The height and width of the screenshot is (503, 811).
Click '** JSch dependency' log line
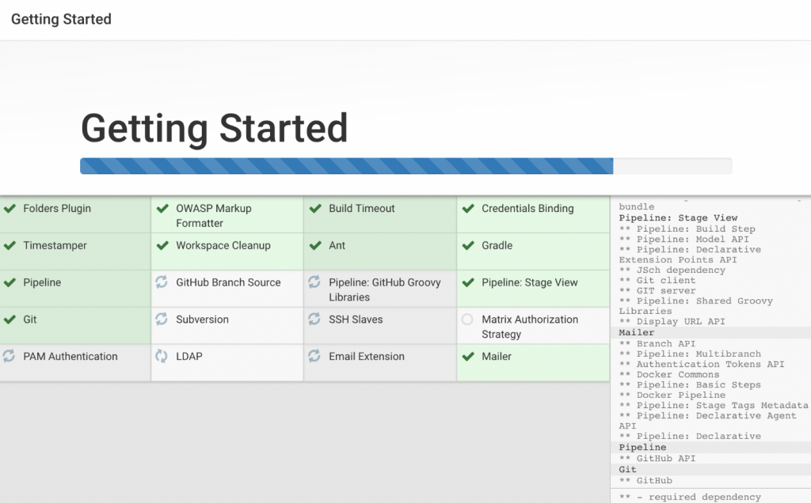(x=672, y=270)
